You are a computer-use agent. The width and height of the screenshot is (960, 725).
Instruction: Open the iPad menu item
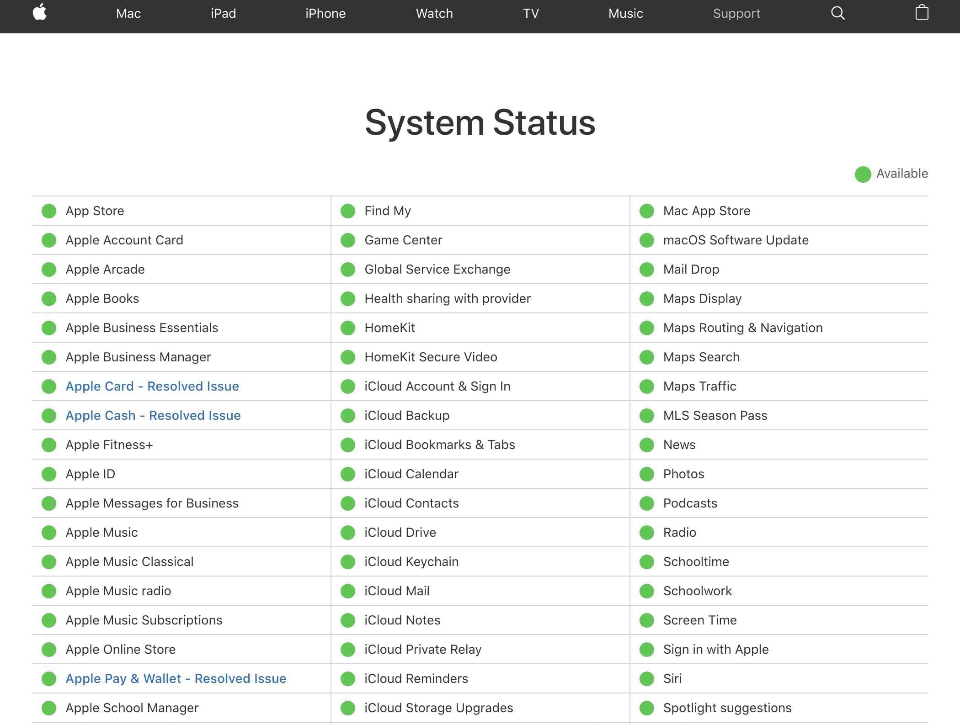point(223,14)
